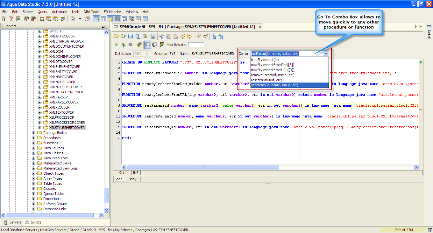Print the current script
433x233 pixels.
coord(153,37)
